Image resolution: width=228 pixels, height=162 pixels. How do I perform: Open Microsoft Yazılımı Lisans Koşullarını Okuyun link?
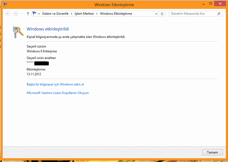[58, 93]
